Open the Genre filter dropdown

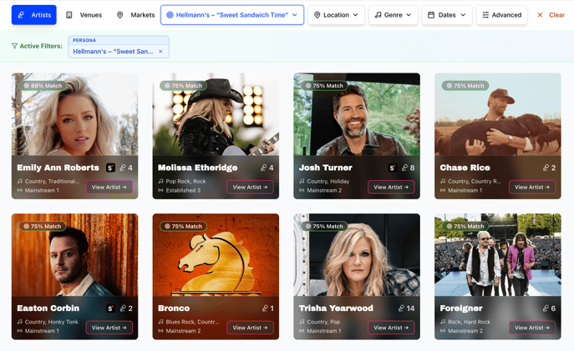tap(394, 15)
